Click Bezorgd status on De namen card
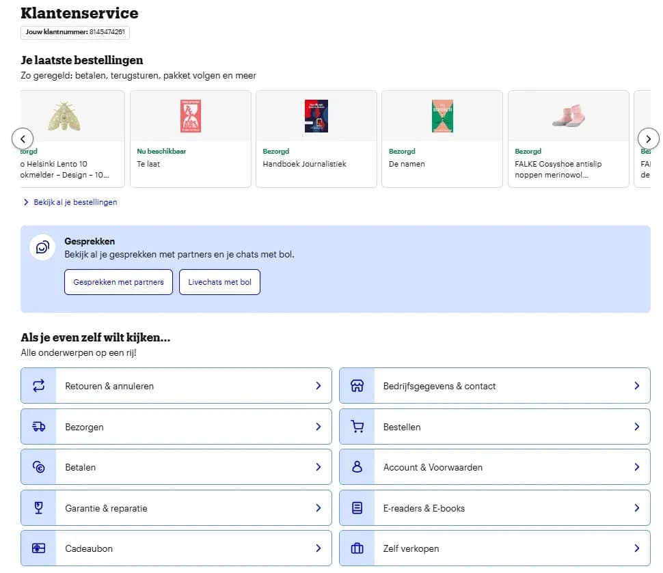This screenshot has width=663, height=573. (402, 152)
